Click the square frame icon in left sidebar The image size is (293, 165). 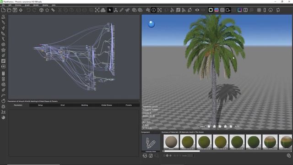3,61
